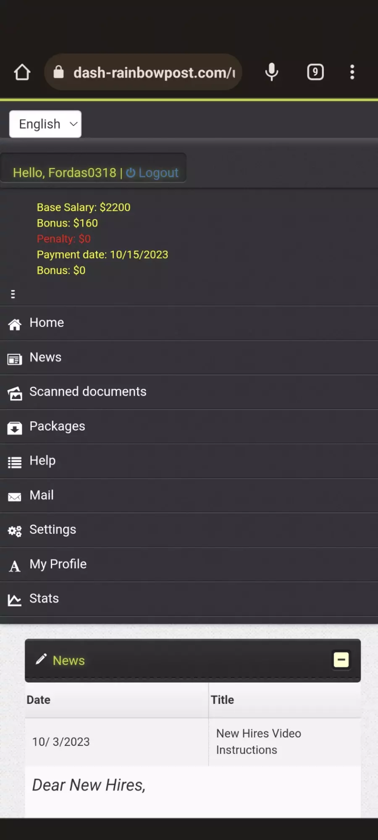378x840 pixels.
Task: Click the Date column header
Action: coord(39,700)
